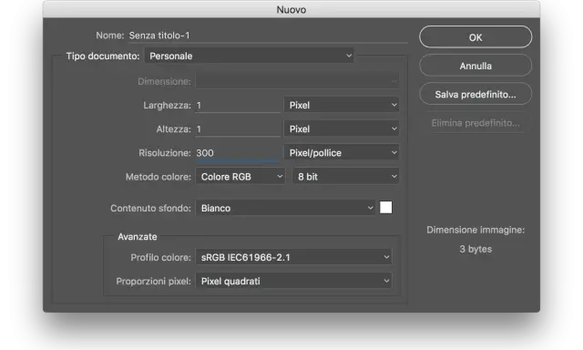Confirm the new document with OK
This screenshot has height=350, width=583.
click(476, 37)
